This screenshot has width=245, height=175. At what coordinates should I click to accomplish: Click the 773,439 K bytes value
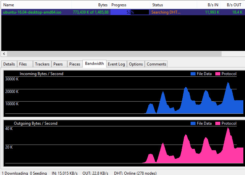91,12
